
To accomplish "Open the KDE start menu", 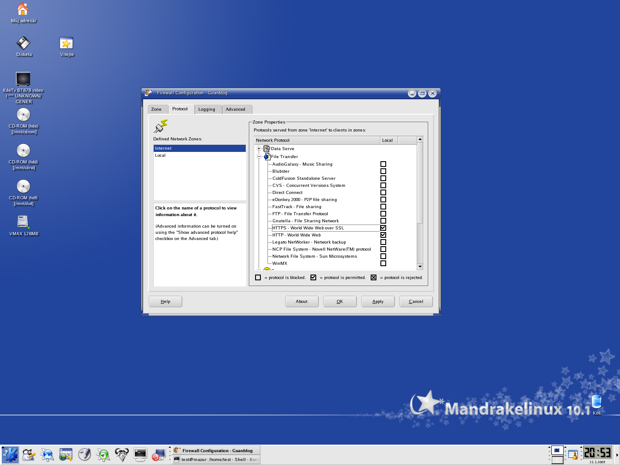I will [x=10, y=455].
